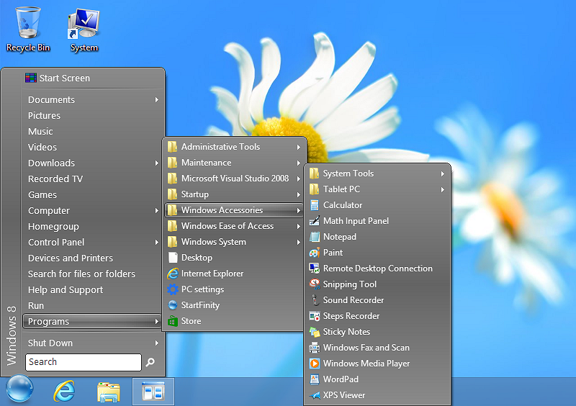Expand the Downloads submenu arrow
Screen dimensions: 576x406
[157, 163]
